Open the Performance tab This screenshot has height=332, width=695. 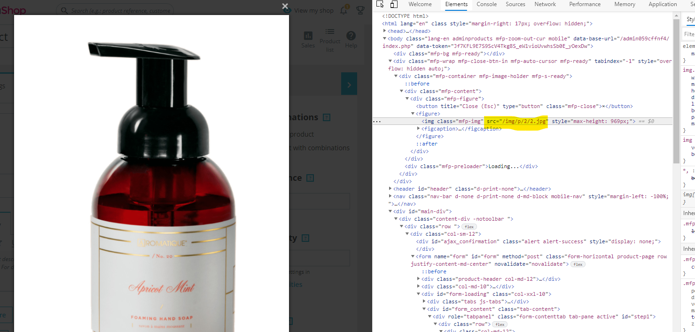[585, 4]
